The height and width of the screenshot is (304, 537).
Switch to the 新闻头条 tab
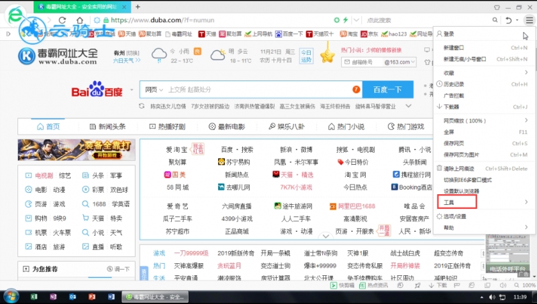[x=107, y=127]
